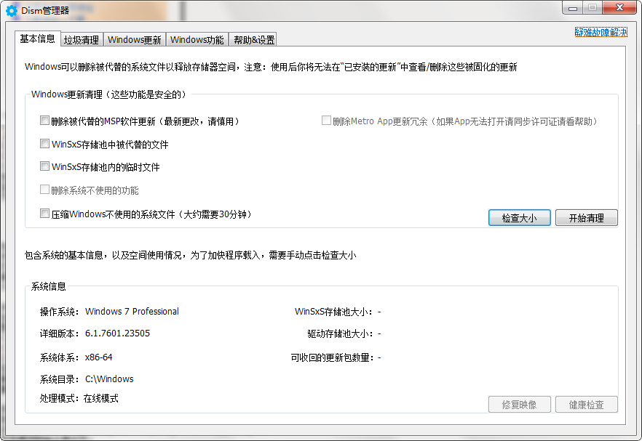Screen dimensions: 642x441
Task: Click the minimize window icon
Action: pyautogui.click(x=573, y=9)
